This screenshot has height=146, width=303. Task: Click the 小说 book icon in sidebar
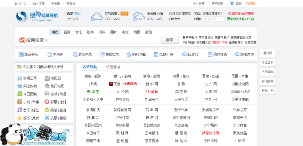[20, 102]
